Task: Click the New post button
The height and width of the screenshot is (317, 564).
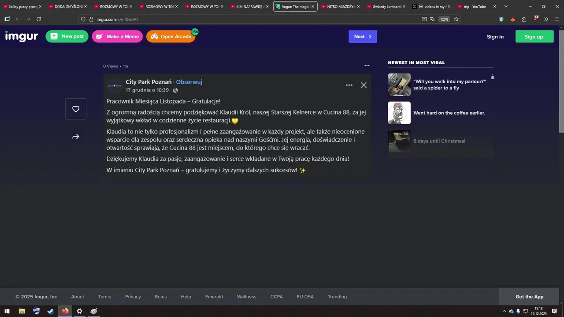Action: tap(67, 37)
